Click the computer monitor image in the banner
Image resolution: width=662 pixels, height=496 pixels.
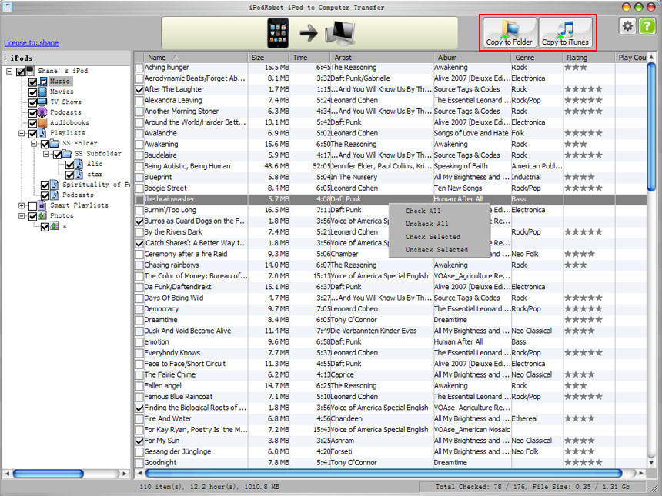click(340, 33)
